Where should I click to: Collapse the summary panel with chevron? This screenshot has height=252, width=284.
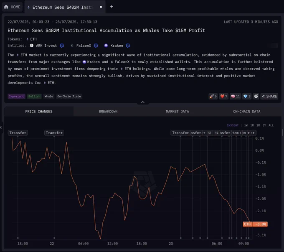pyautogui.click(x=143, y=102)
